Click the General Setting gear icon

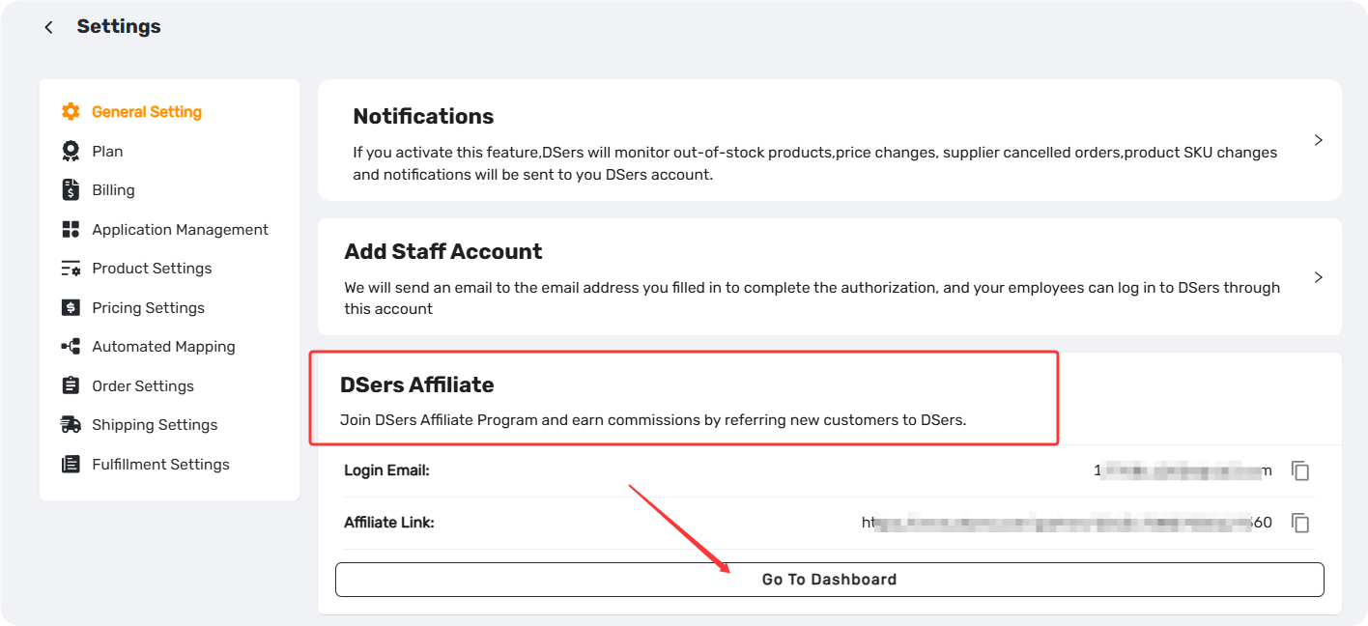click(x=71, y=112)
